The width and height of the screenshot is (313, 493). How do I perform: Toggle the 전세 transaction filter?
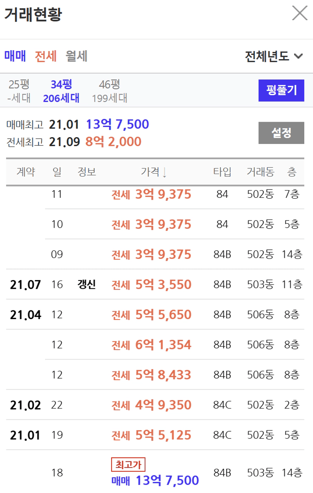[45, 56]
